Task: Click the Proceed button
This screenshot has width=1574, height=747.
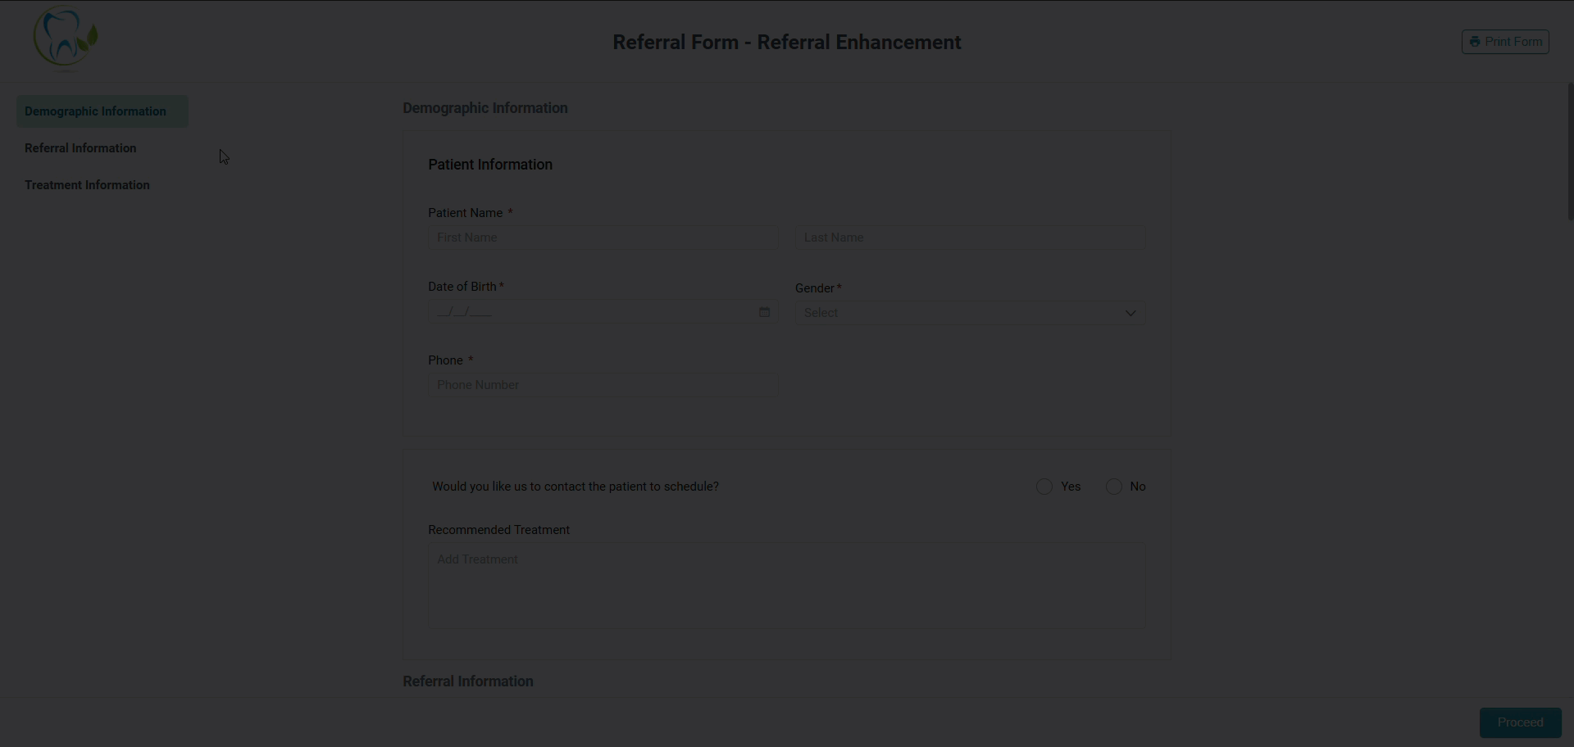Action: pos(1520,722)
